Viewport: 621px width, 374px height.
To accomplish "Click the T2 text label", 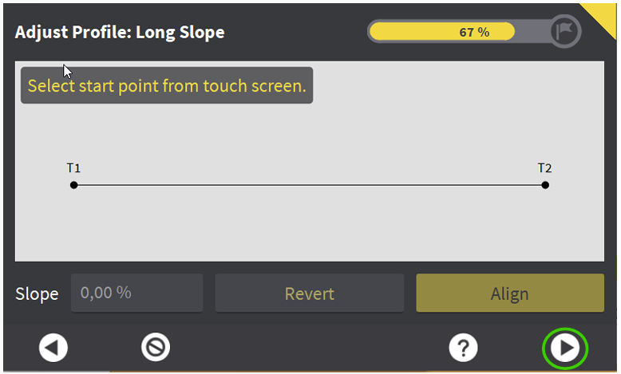I will (x=544, y=168).
